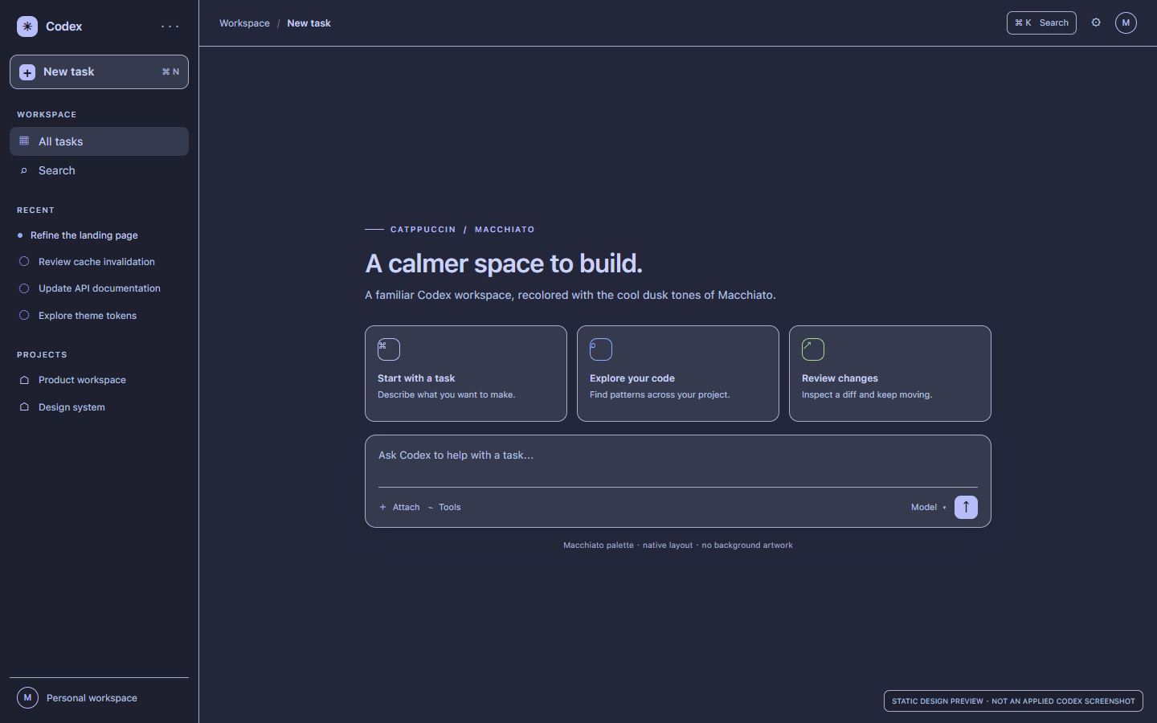Open Personal workspace switcher label
The height and width of the screenshot is (723, 1157).
pyautogui.click(x=92, y=698)
